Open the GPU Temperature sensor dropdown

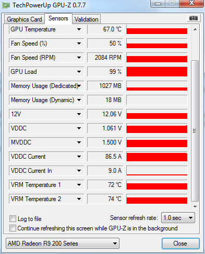tap(79, 29)
